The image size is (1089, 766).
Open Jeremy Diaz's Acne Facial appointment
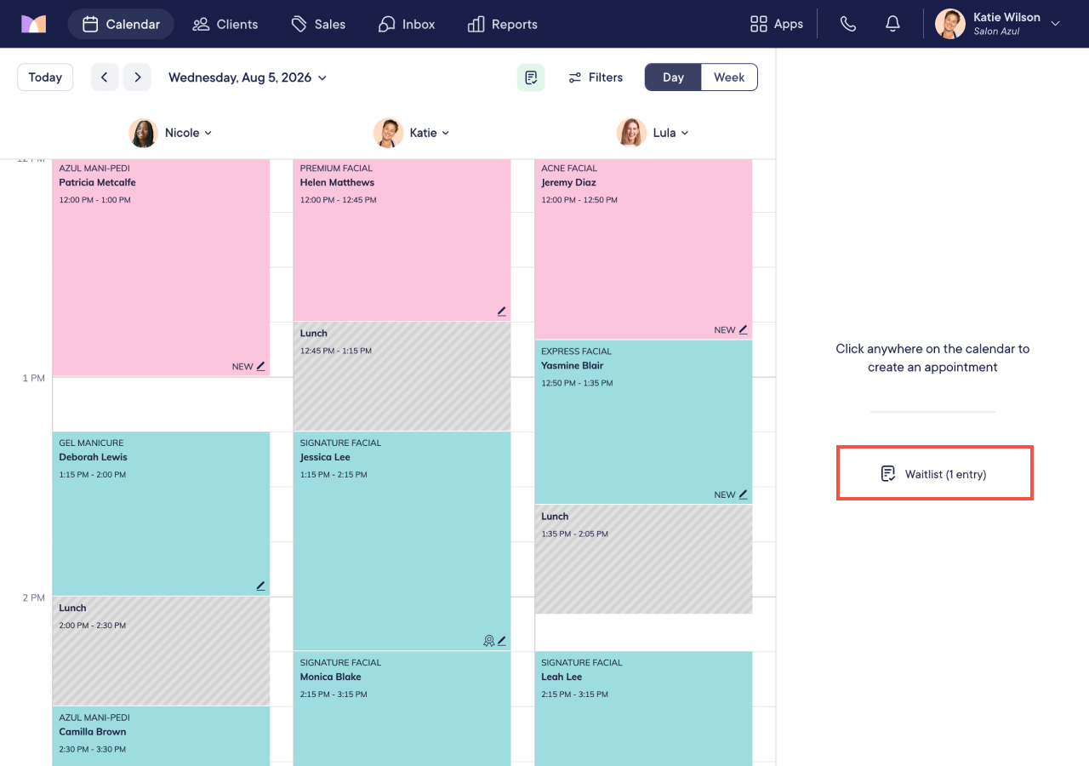pyautogui.click(x=644, y=249)
